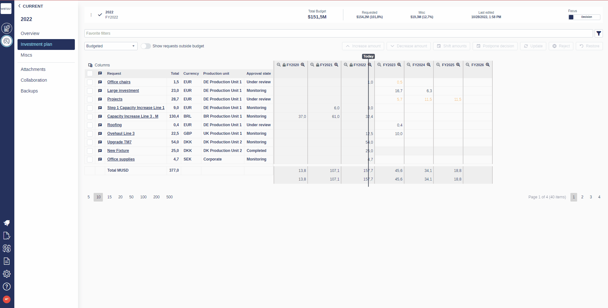
Task: Open the Overview section
Action: (30, 33)
